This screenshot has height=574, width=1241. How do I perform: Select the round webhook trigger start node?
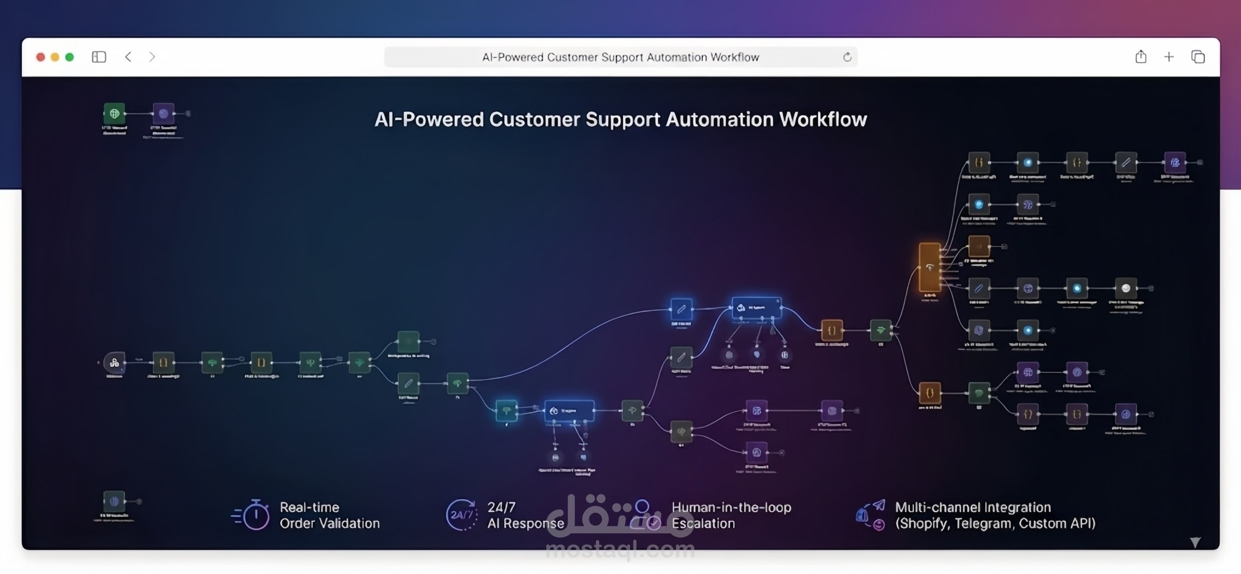(x=114, y=362)
